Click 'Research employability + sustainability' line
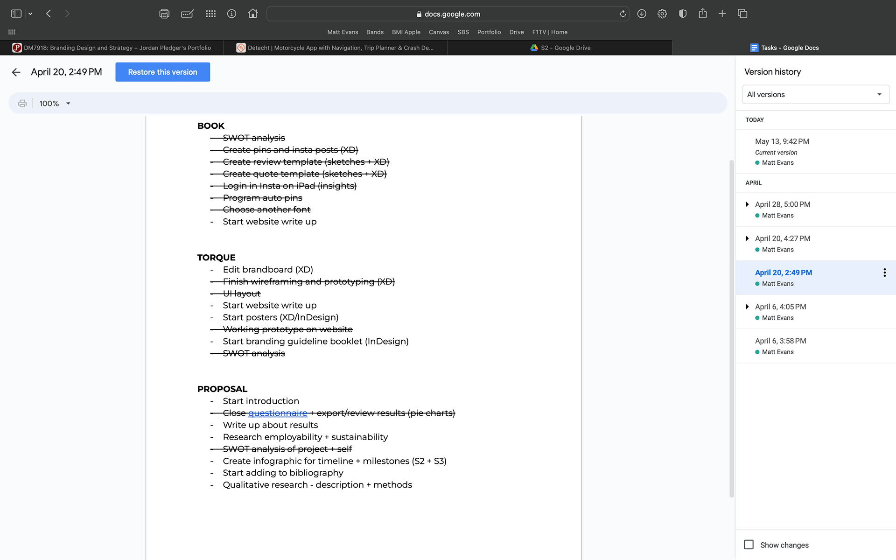The height and width of the screenshot is (560, 896). point(305,437)
